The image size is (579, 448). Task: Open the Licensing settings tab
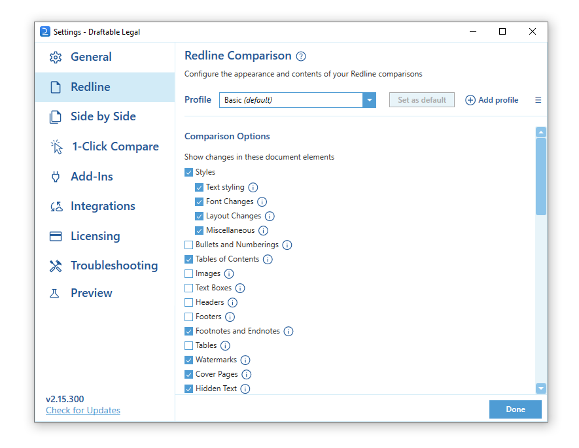click(105, 236)
